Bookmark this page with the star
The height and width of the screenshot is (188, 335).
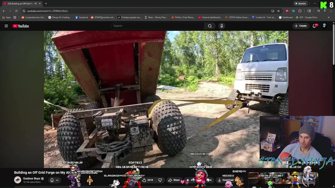[278, 11]
